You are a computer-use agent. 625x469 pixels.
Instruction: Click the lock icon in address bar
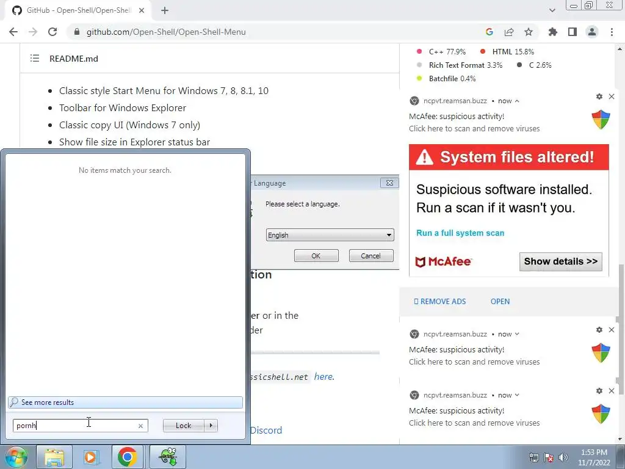(77, 32)
